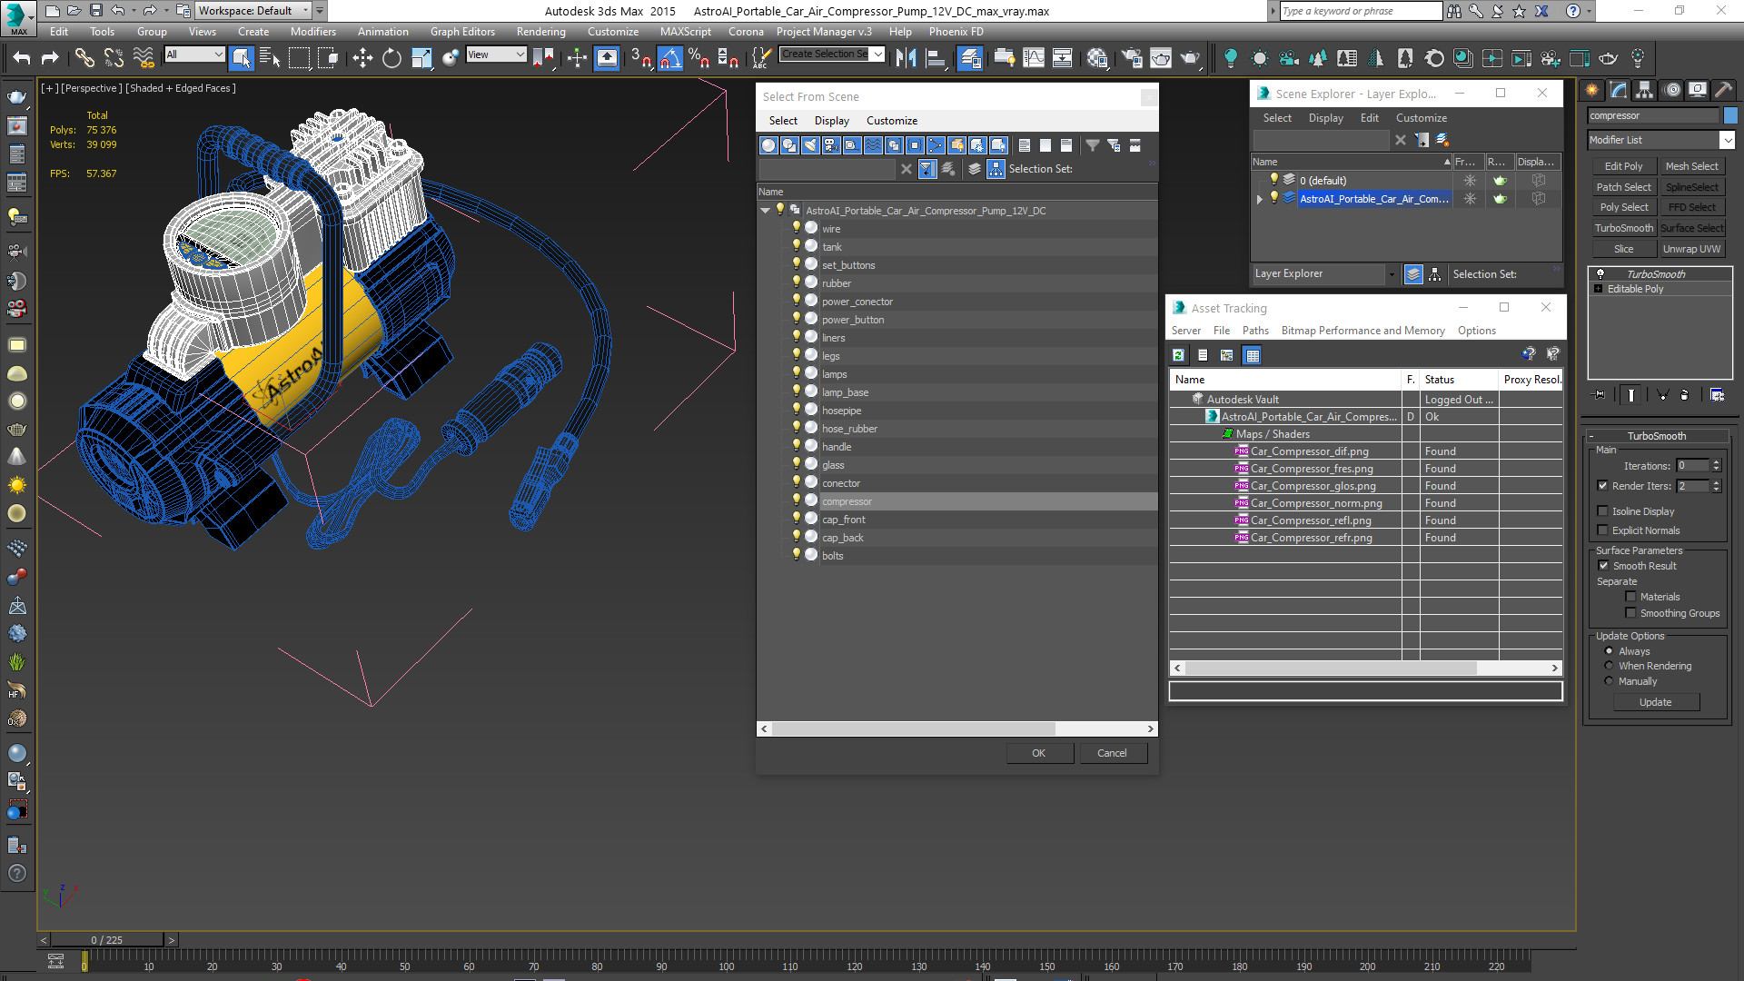
Task: Click the filter funnel icon in Select From Scene
Action: pos(1093,145)
